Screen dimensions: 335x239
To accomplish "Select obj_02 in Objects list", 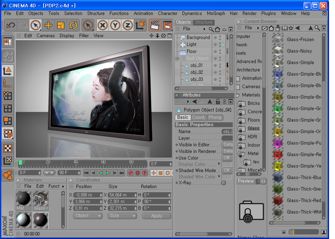I will (x=196, y=72).
